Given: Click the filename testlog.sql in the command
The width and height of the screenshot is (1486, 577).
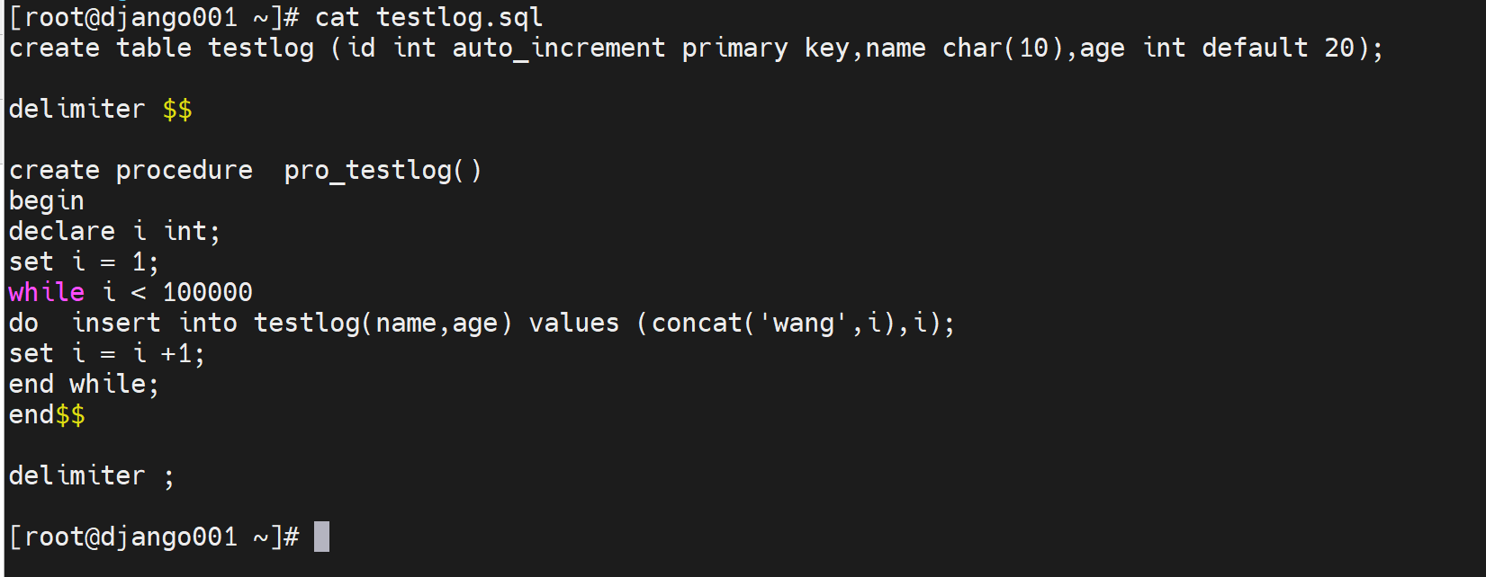Looking at the screenshot, I should 459,17.
